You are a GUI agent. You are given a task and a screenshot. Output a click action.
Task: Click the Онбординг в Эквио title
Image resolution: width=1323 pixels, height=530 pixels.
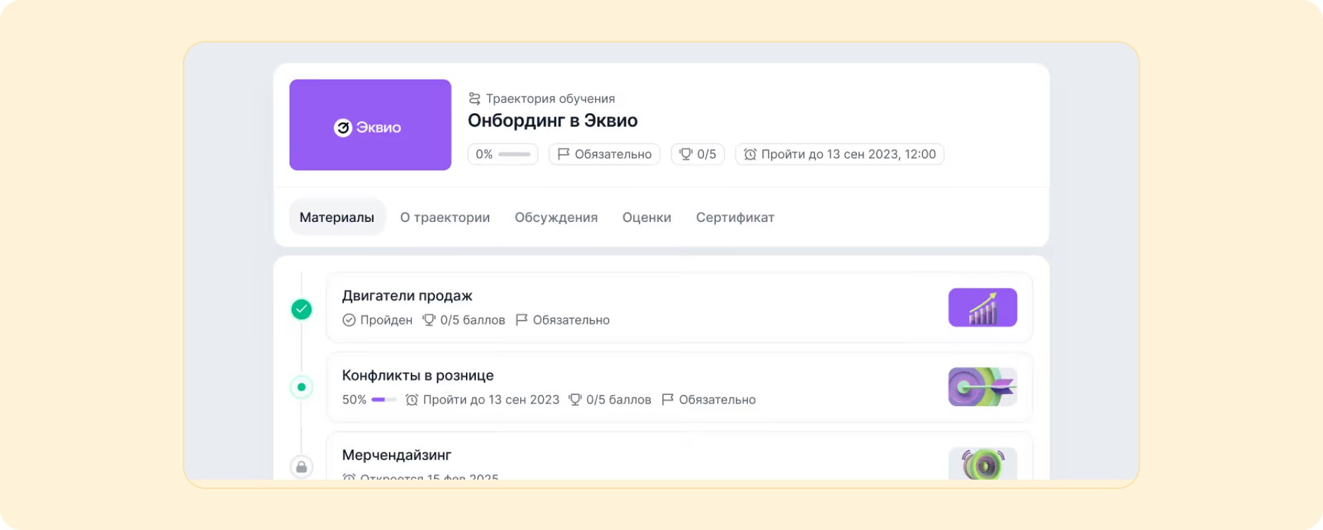coord(553,121)
